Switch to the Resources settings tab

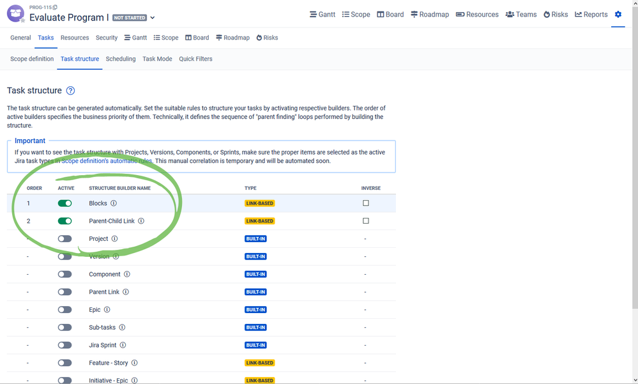pos(75,38)
